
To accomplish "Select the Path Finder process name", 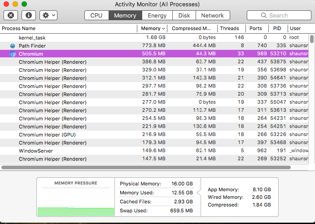I will [x=32, y=46].
